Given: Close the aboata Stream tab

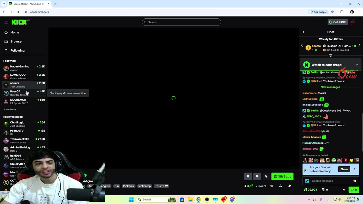Looking at the screenshot, I should coord(48,4).
